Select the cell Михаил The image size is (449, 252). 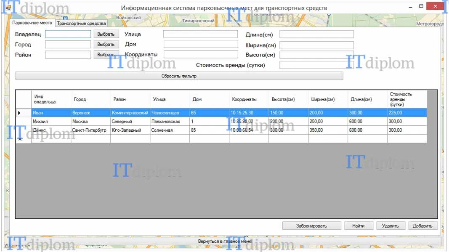pyautogui.click(x=51, y=122)
